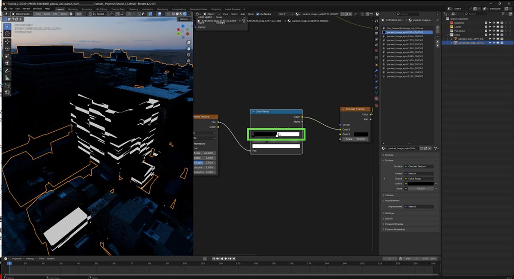Toggle the Use Nodes checkbox
This screenshot has width=514, height=279.
(x=258, y=14)
